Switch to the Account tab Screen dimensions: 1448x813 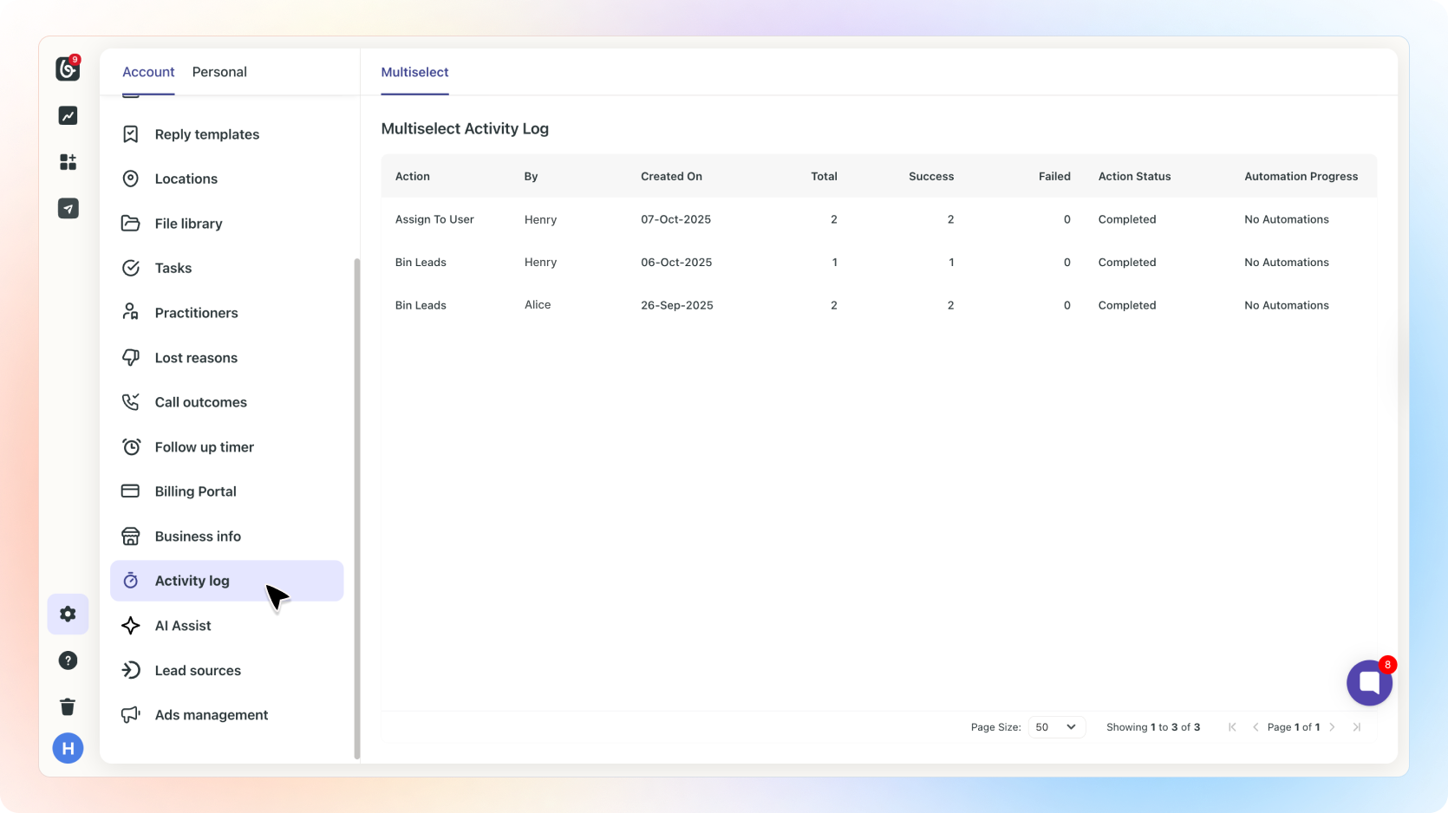148,72
